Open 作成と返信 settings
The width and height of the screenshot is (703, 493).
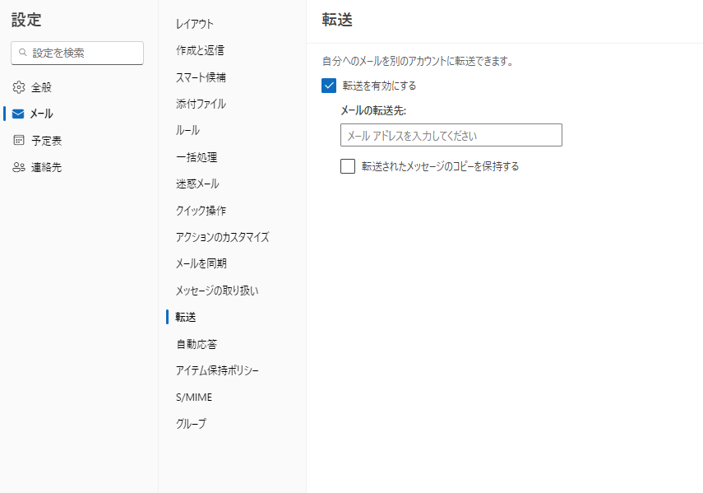tap(200, 50)
